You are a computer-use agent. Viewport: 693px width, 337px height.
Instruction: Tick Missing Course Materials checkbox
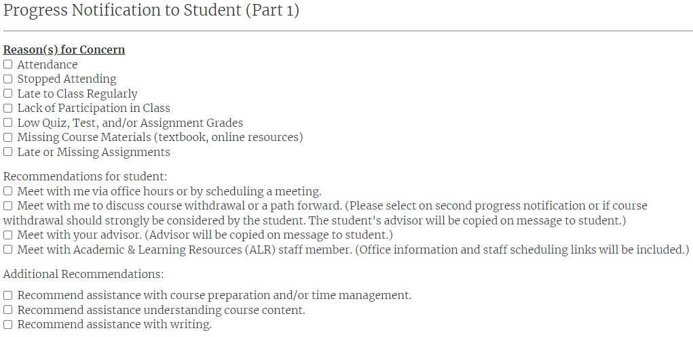coord(8,138)
